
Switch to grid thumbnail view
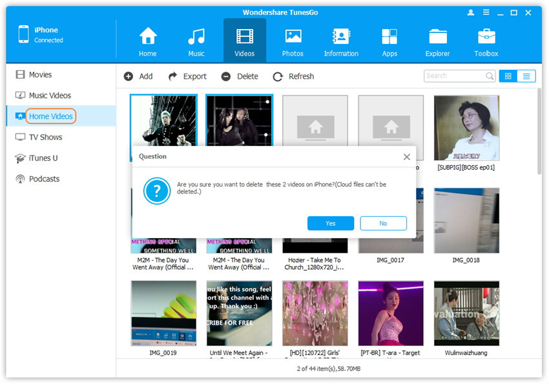tap(508, 76)
